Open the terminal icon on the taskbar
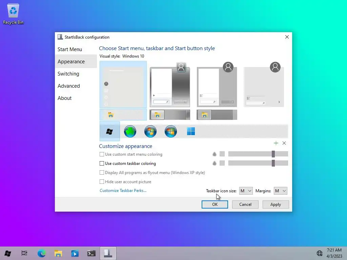The width and height of the screenshot is (347, 260). [x=91, y=253]
